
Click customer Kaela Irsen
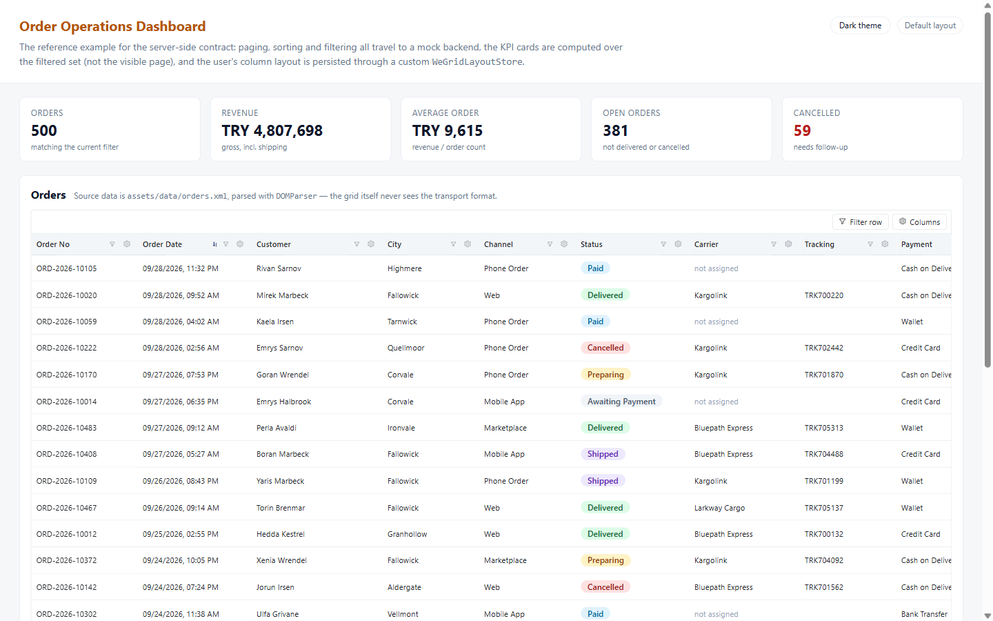(275, 322)
